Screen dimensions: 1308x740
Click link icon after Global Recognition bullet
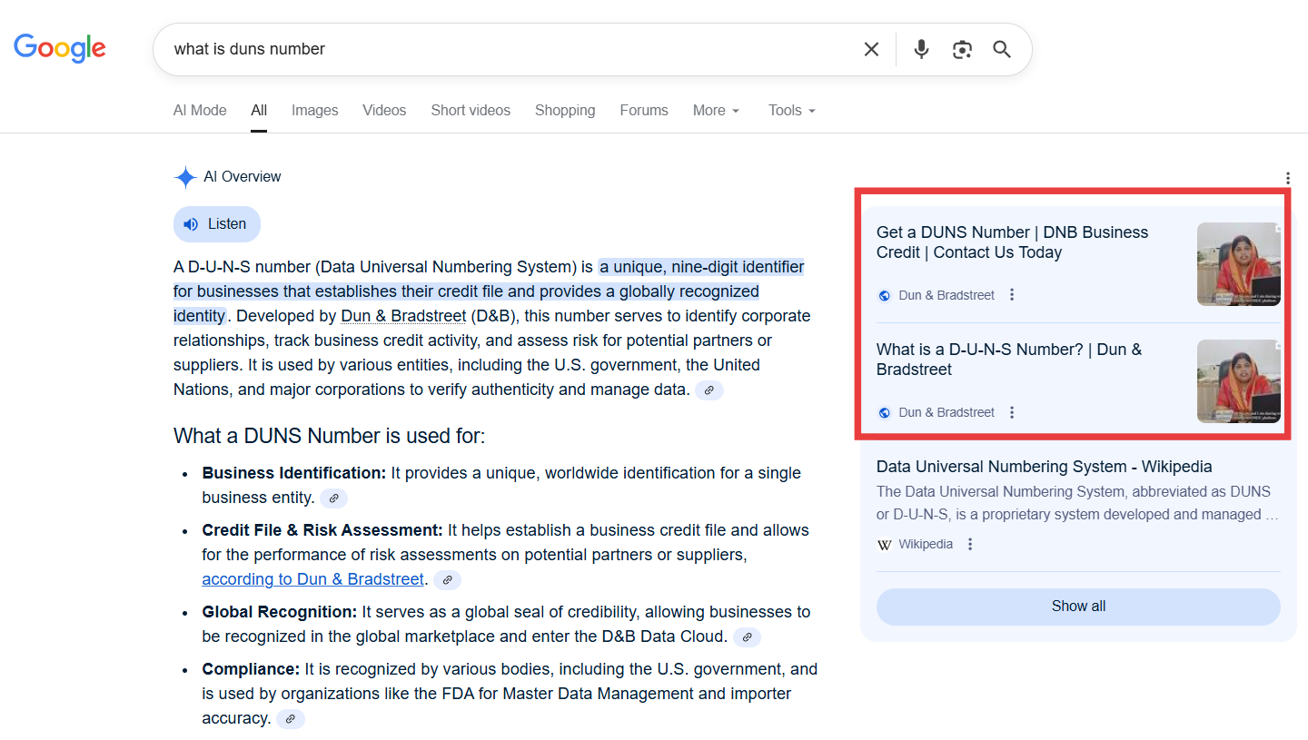coord(747,636)
